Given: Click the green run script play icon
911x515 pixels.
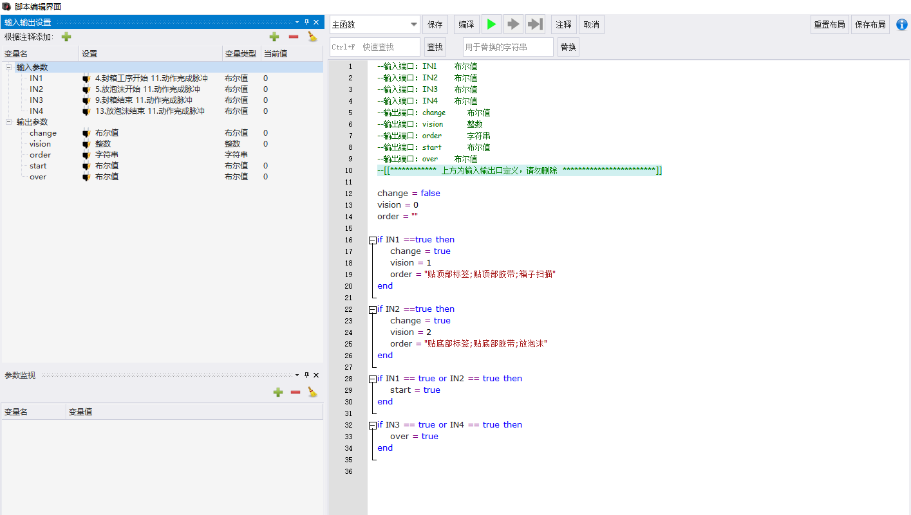Looking at the screenshot, I should [x=492, y=24].
